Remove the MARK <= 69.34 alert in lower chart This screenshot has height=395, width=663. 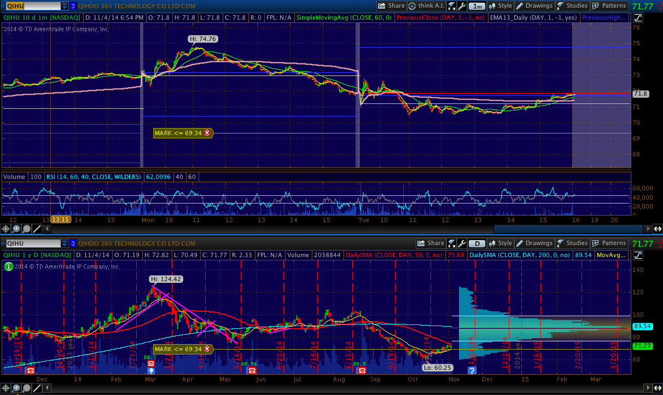pyautogui.click(x=207, y=349)
